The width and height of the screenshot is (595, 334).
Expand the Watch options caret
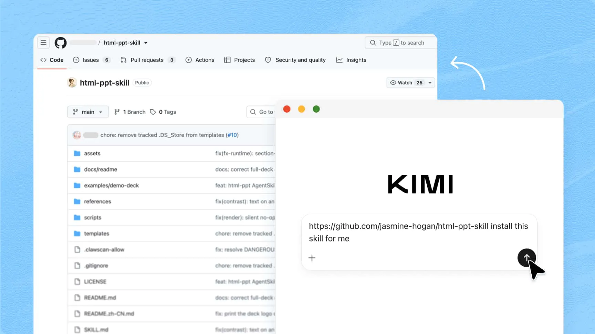coord(430,83)
